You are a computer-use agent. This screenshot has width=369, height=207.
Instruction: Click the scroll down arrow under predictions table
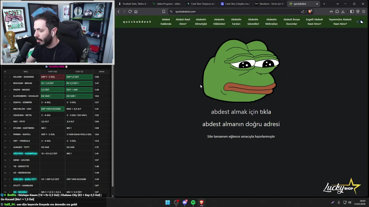pyautogui.click(x=113, y=196)
